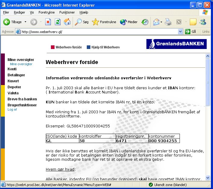Viewport: 213px width, 189px height.
Task: Select Breve fra banken in sidebar
Action: [x=22, y=99]
